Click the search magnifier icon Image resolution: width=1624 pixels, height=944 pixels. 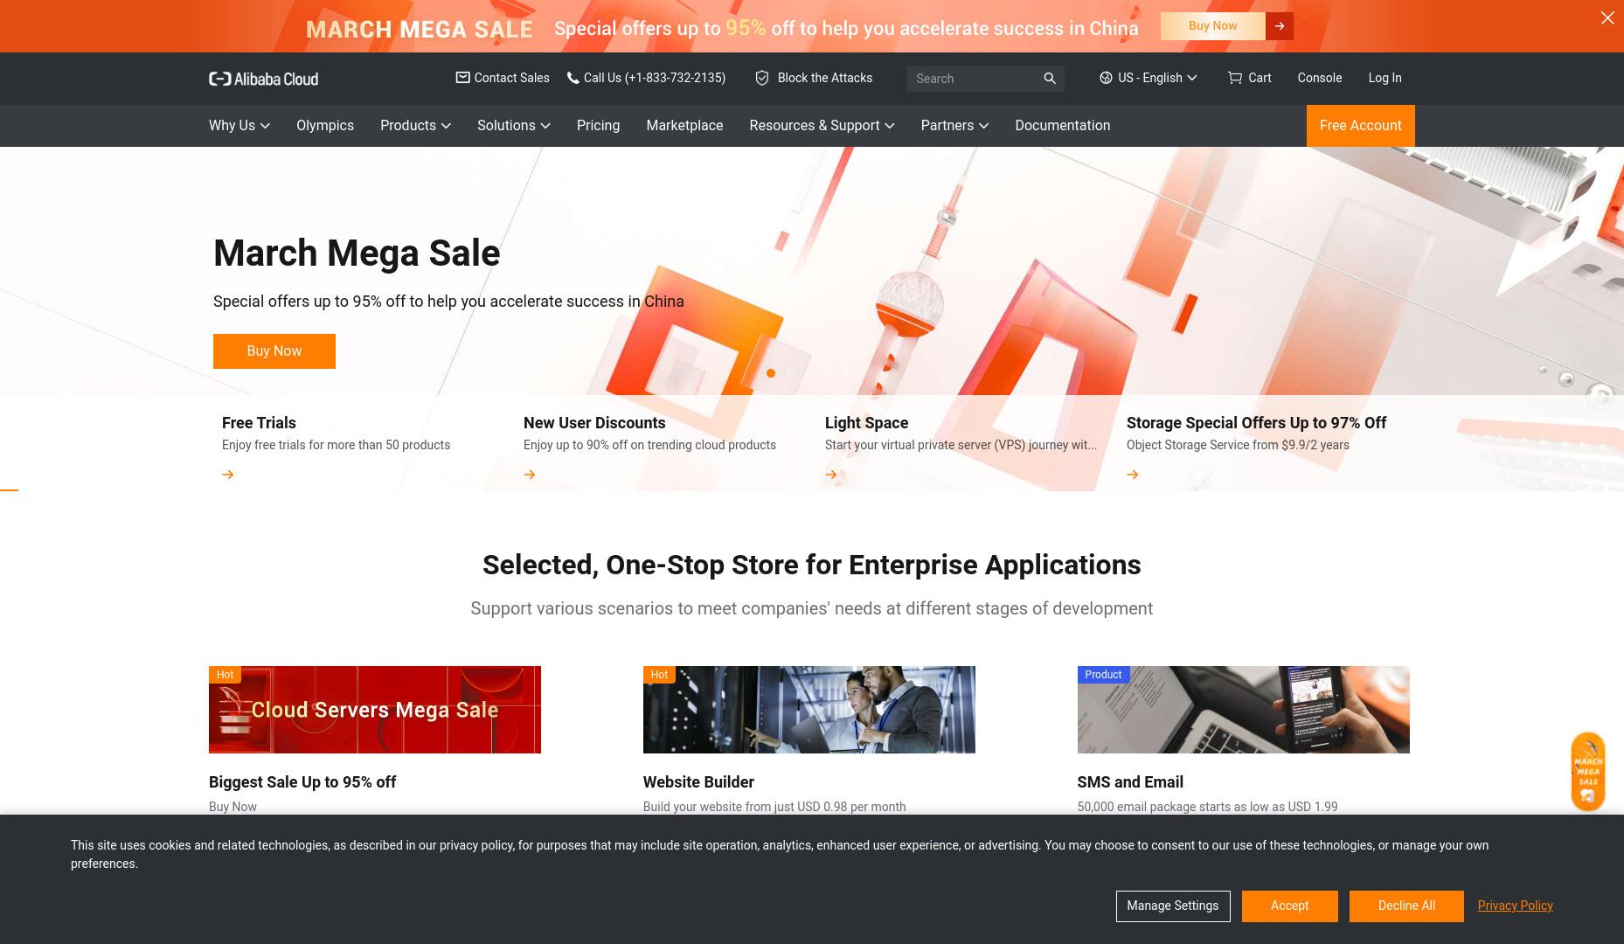1050,79
